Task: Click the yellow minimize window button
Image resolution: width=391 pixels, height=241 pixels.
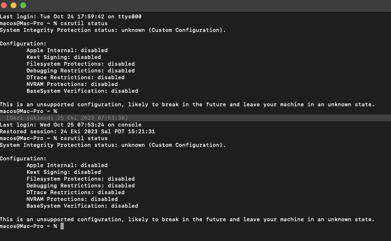Action: click(14, 5)
